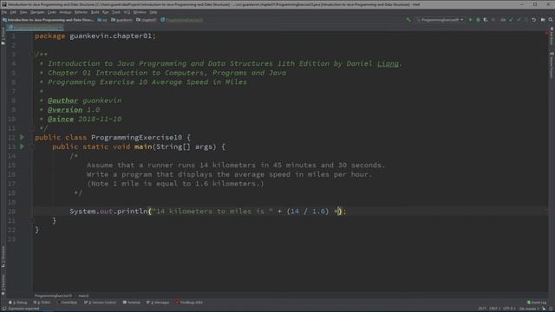Click the run gutter arrow on the class line
Screen dimensions: 555x312
click(x=22, y=137)
